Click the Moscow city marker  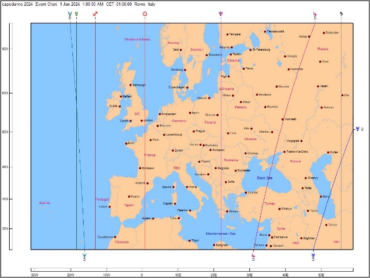point(277,87)
